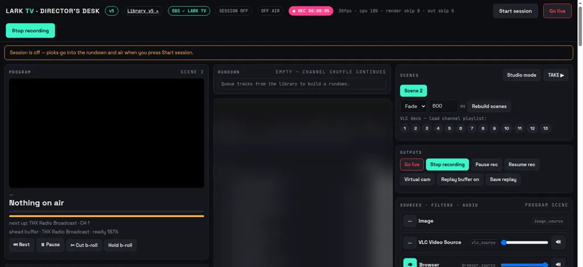Toggle visibility of the Image source

(x=410, y=221)
